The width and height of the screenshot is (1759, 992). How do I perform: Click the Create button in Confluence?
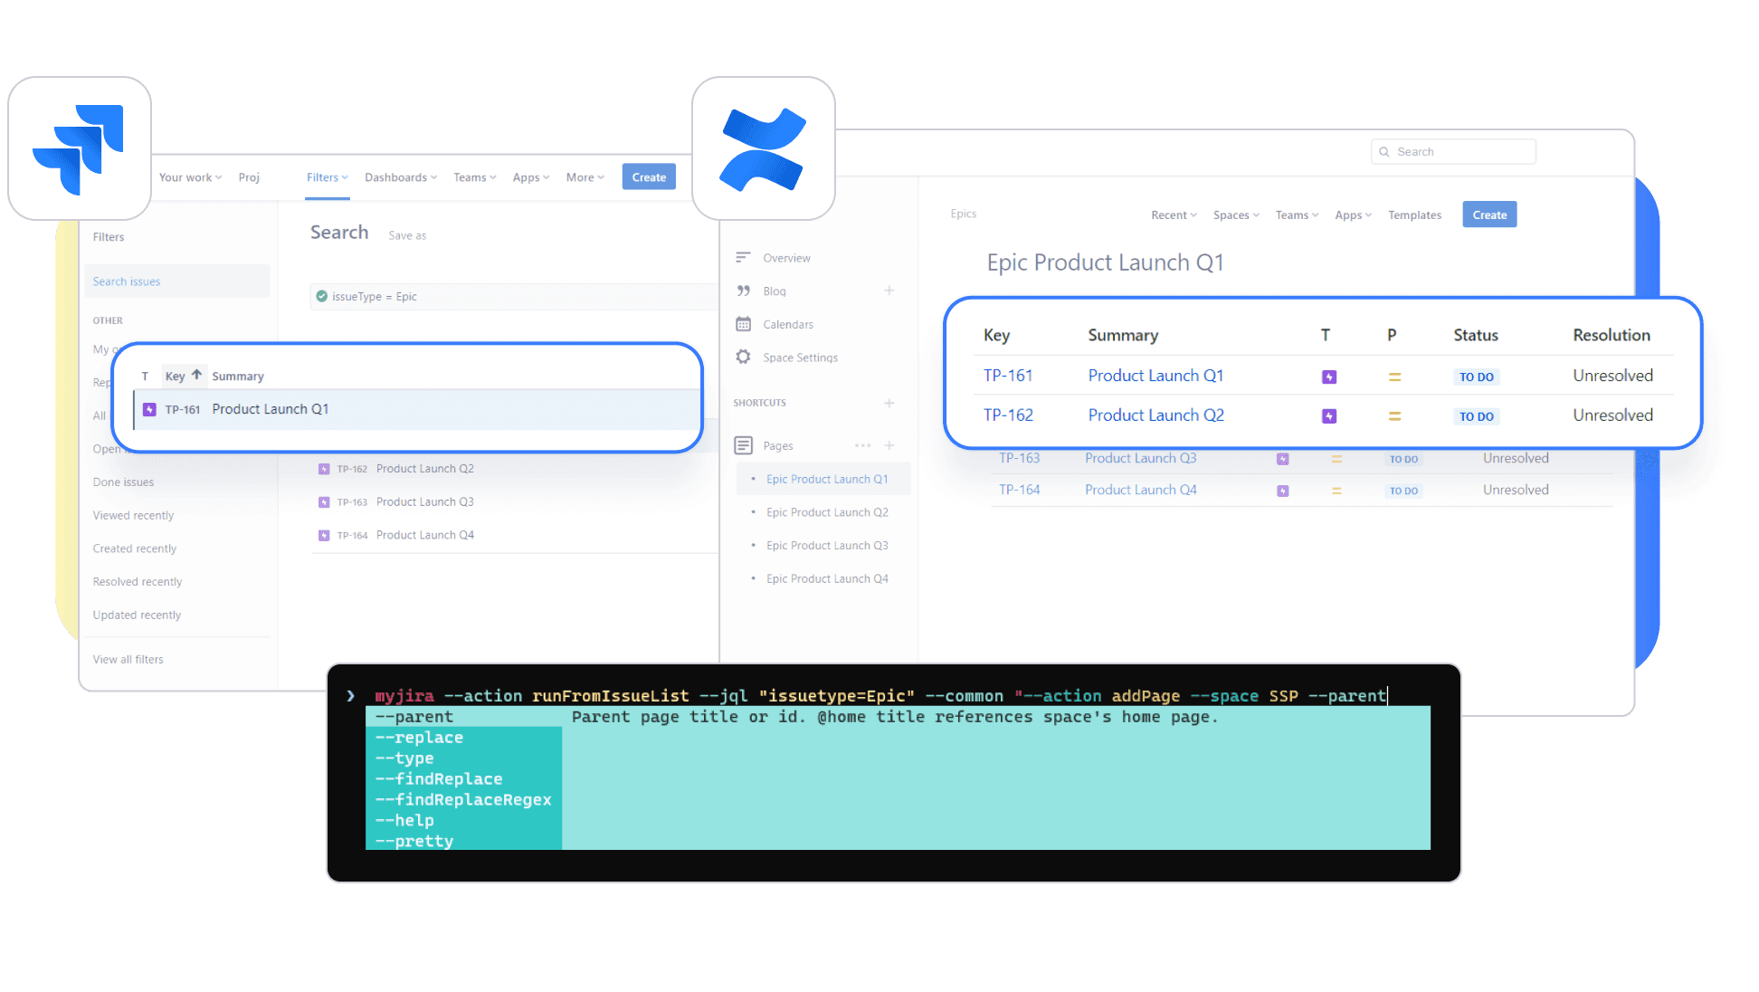tap(1488, 215)
